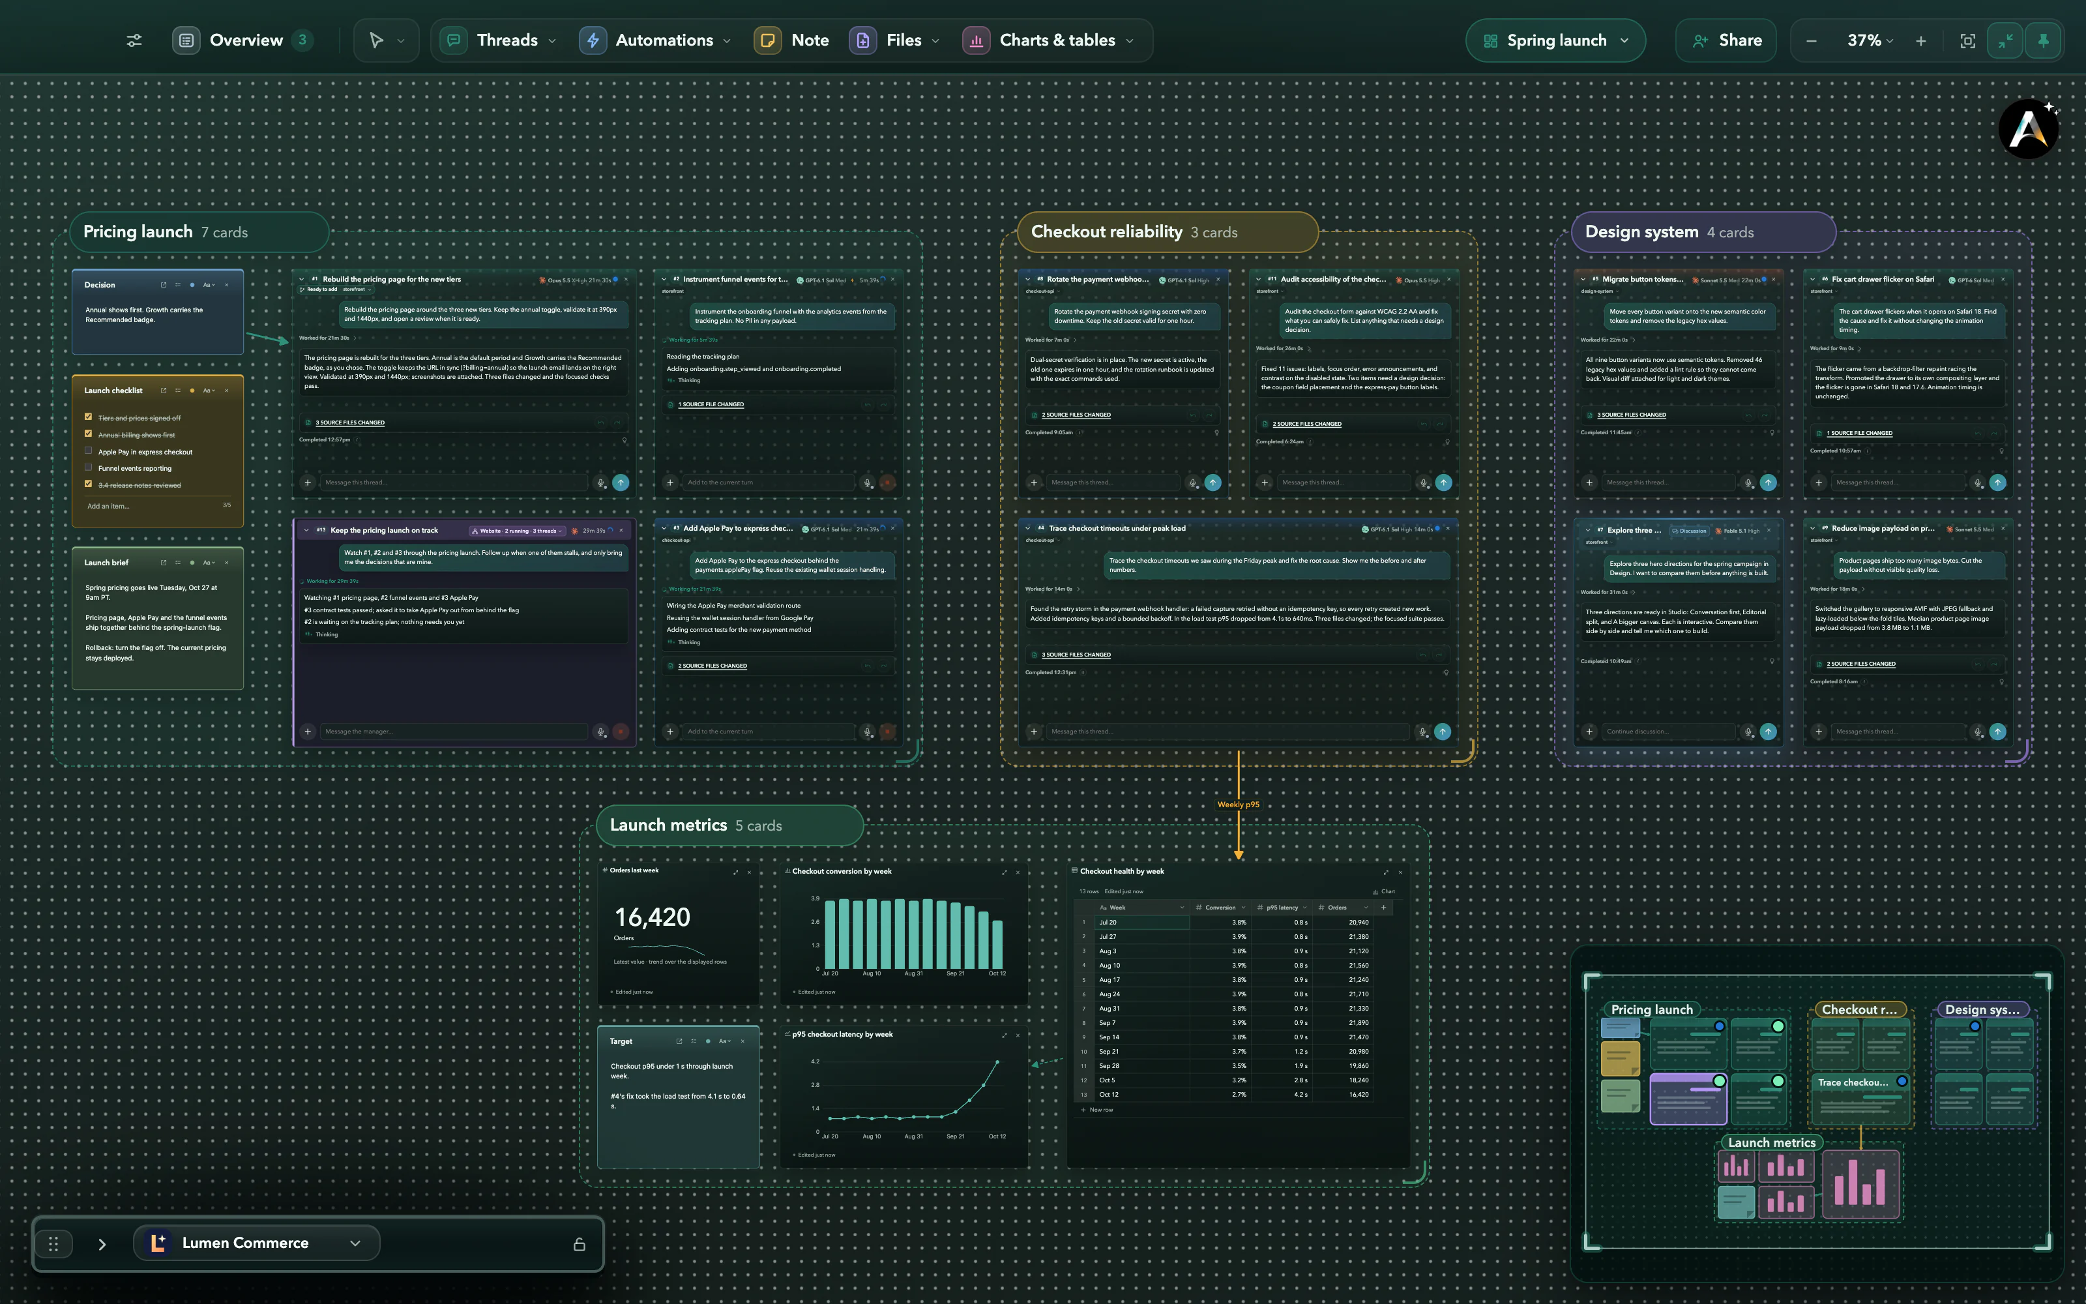Screen dimensions: 2086x1304
Task: Click the Overview panel icon
Action: click(186, 40)
